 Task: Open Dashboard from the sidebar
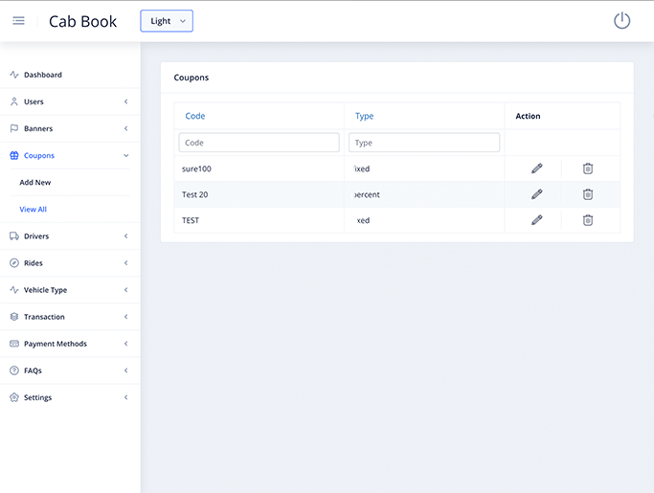[x=42, y=75]
